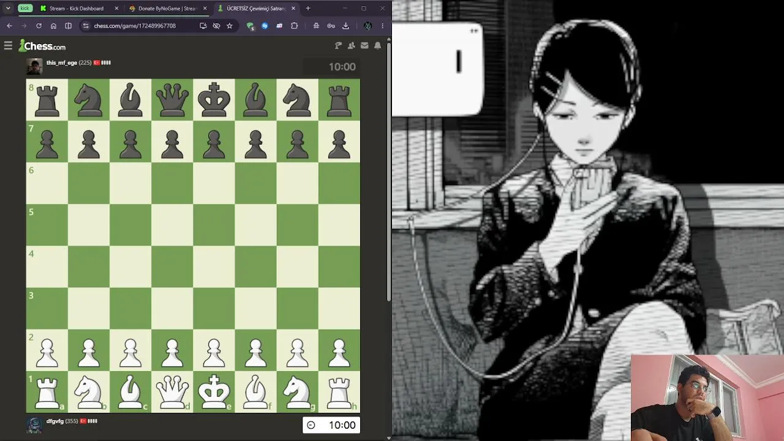Click the black knight on g8

coord(298,99)
